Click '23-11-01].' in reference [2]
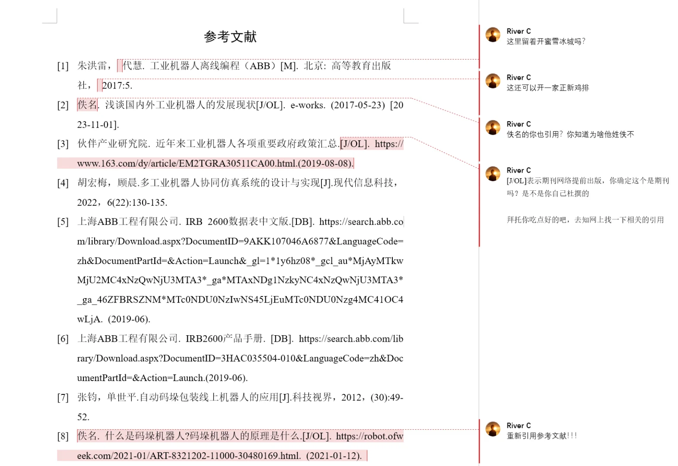 98,125
